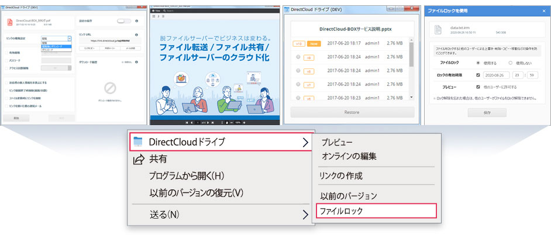The image size is (551, 235).
Task: Go to previous page in PDF viewer
Action: pos(191,123)
